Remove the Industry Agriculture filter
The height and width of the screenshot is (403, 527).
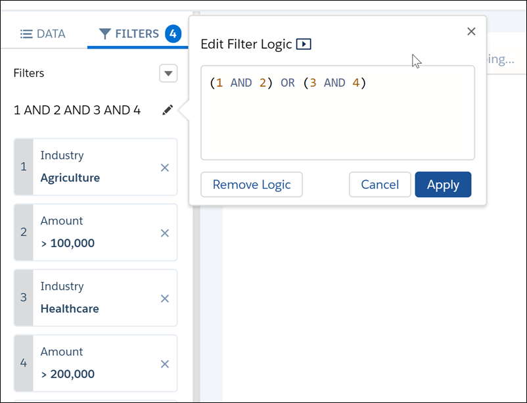165,168
